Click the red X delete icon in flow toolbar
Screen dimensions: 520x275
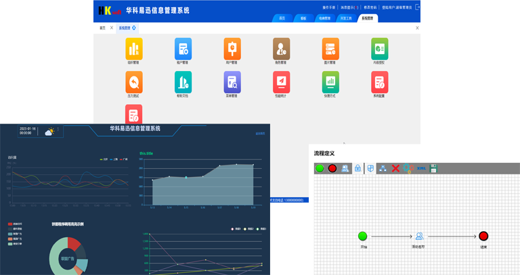(x=395, y=168)
